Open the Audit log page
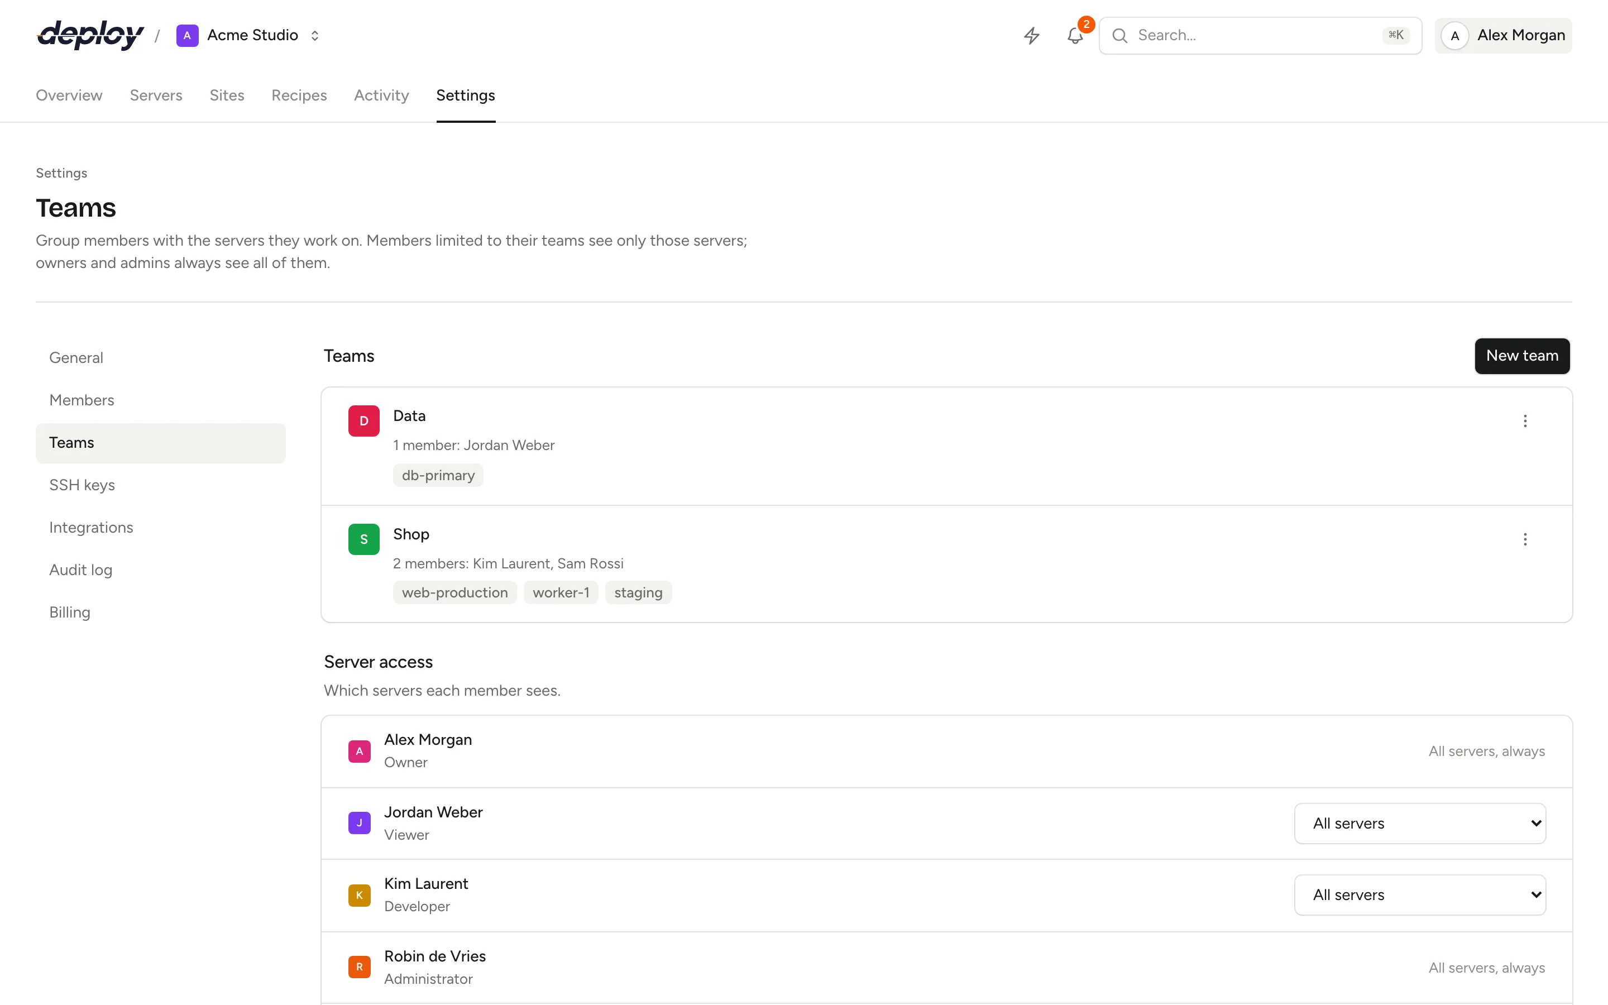The height and width of the screenshot is (1005, 1608). pyautogui.click(x=161, y=569)
